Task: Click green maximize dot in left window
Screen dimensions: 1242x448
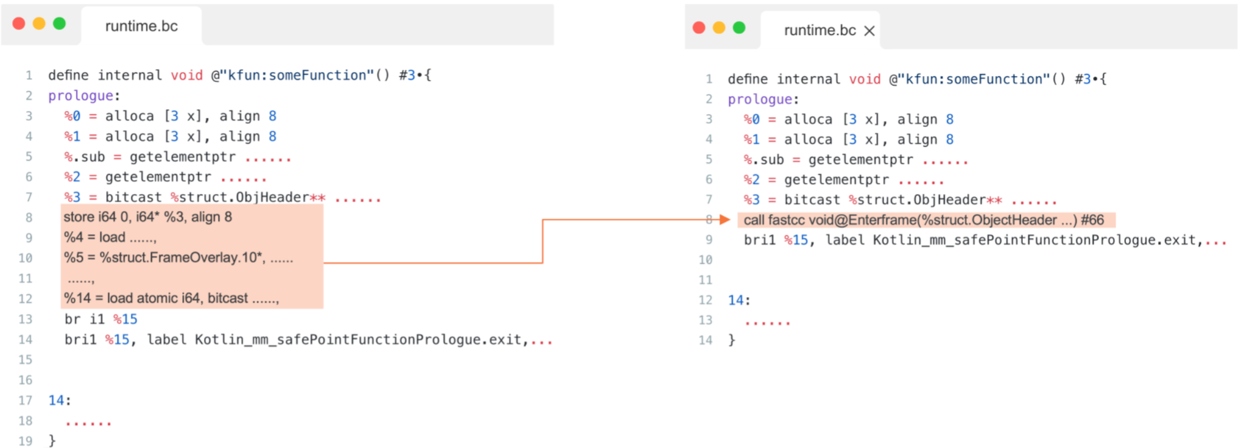Action: point(59,24)
